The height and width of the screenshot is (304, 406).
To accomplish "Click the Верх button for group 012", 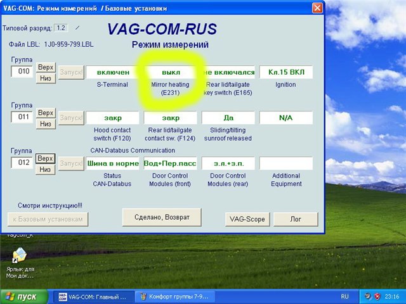I will pyautogui.click(x=45, y=158).
